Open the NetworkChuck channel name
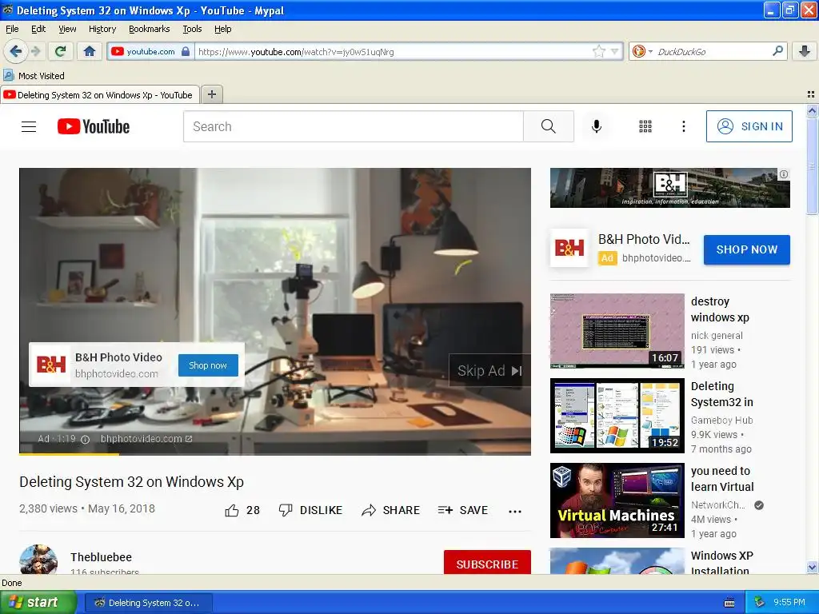Image resolution: width=819 pixels, height=614 pixels. point(718,505)
